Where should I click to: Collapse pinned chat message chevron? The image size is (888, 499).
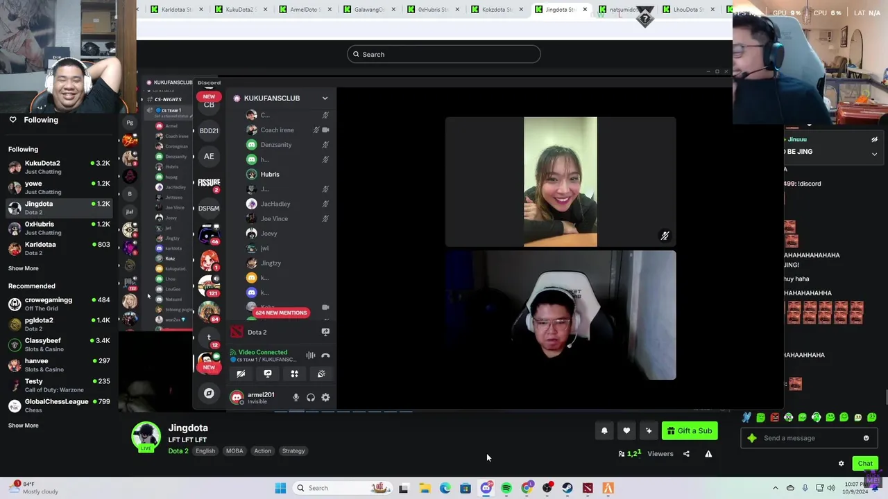click(874, 154)
